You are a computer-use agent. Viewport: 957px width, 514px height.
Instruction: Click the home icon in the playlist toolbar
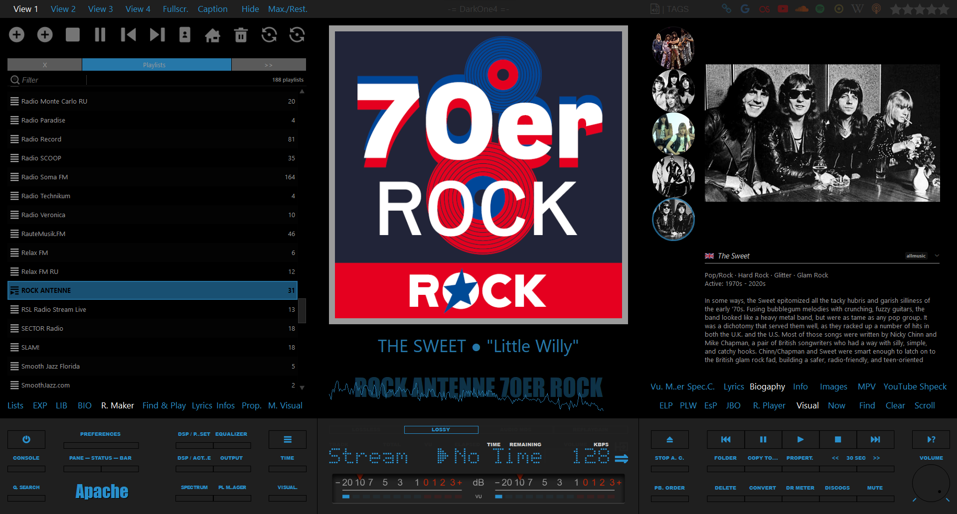coord(213,35)
